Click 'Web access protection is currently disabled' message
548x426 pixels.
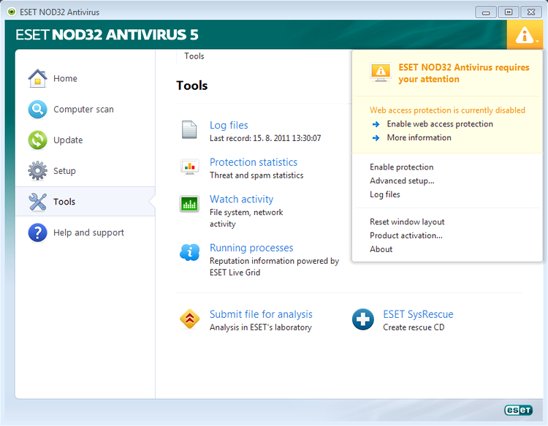(x=447, y=110)
